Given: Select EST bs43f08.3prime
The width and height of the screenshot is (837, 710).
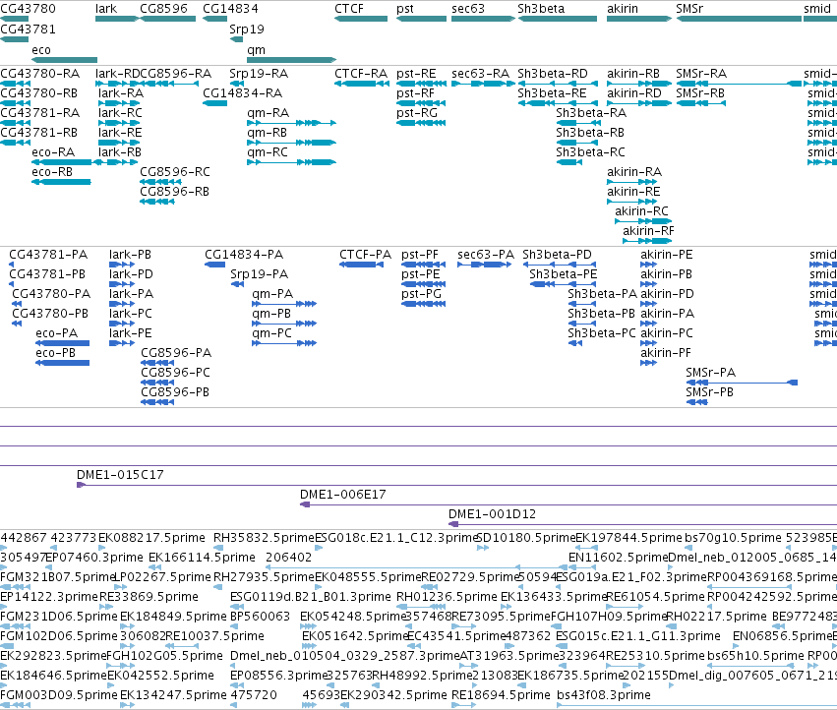Looking at the screenshot, I should (x=603, y=695).
